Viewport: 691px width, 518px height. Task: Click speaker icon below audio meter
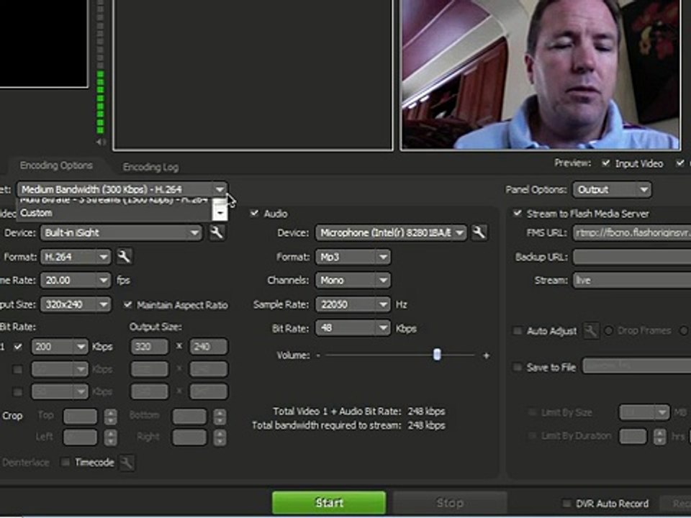point(101,142)
